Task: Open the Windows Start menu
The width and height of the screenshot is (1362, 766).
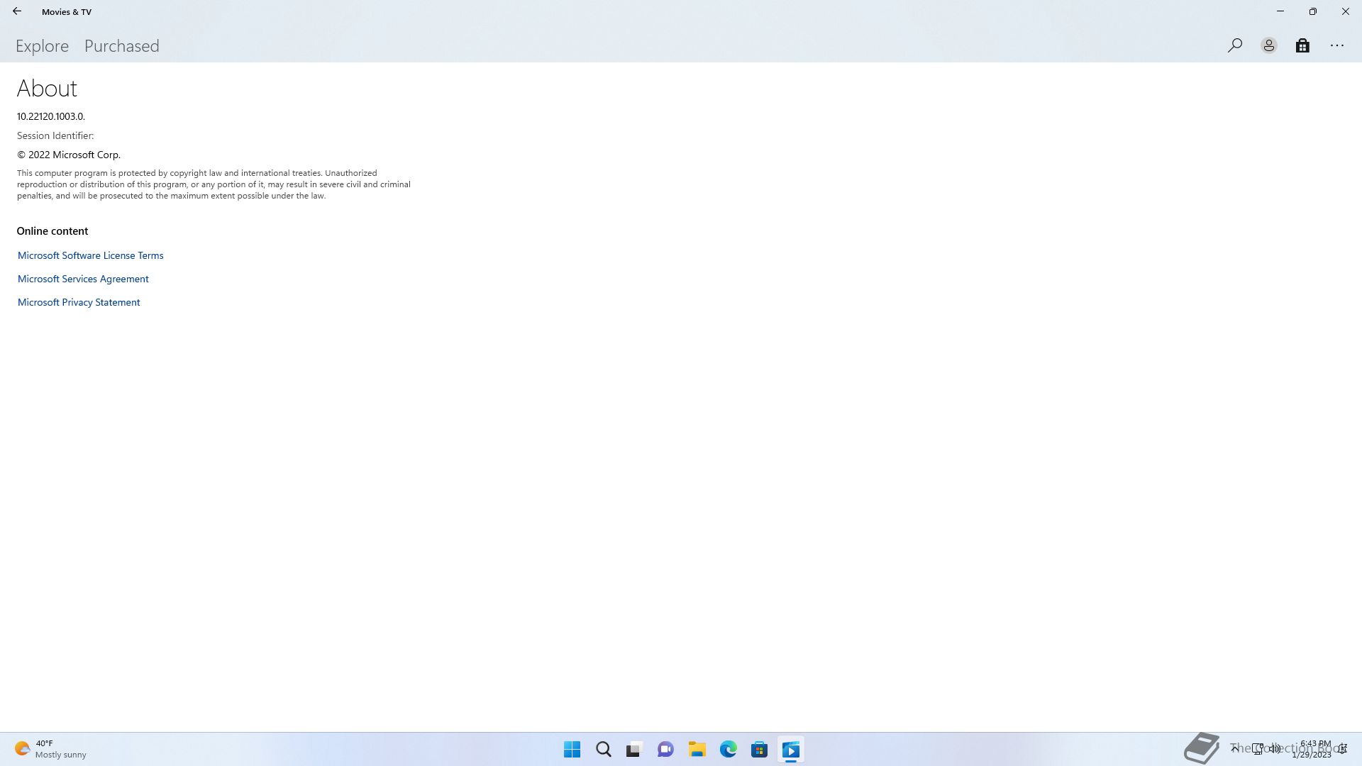Action: (572, 749)
